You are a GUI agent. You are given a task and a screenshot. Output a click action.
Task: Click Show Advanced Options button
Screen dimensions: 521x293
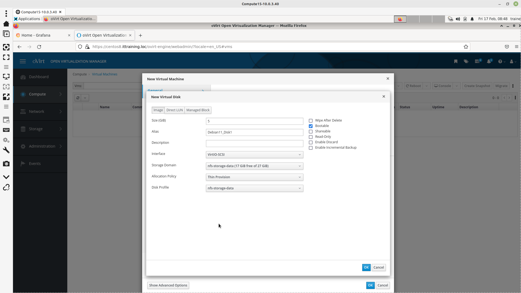(168, 285)
